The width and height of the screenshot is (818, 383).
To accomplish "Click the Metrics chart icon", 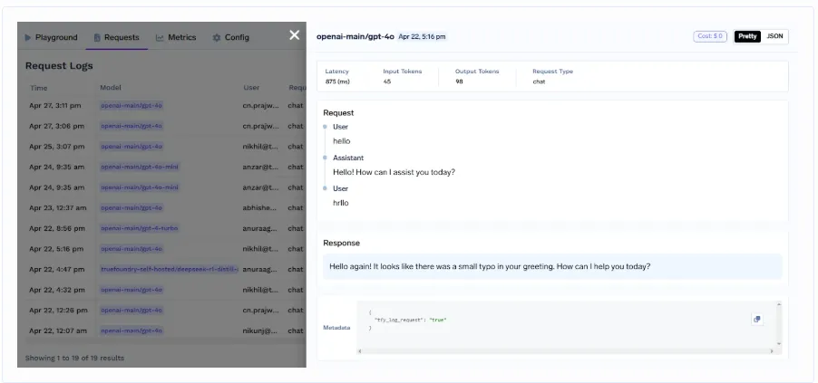I will 160,37.
